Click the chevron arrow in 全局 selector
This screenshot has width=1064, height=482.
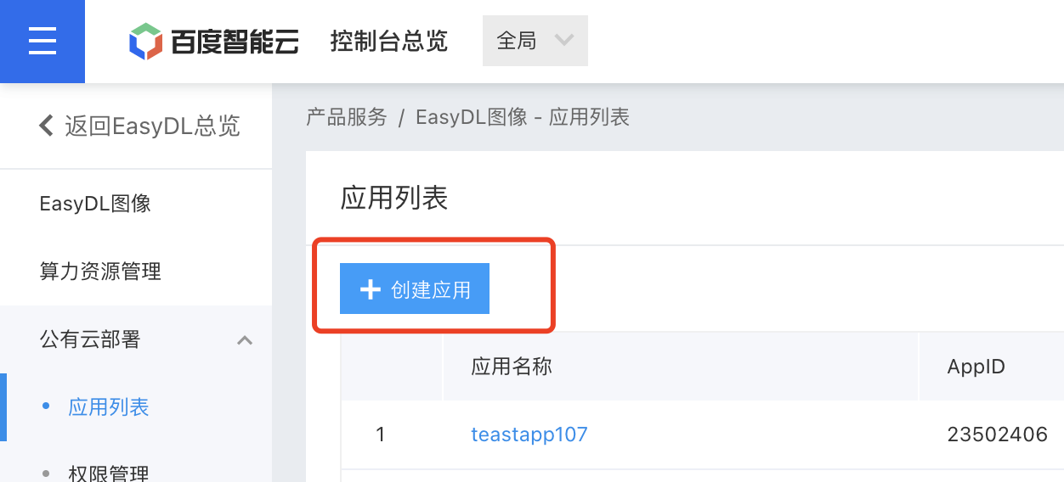(x=563, y=40)
